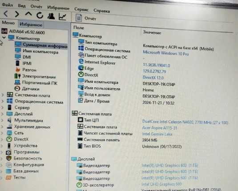Select the Системная память row
Image resolution: width=238 pixels, height=191 pixels.
click(x=117, y=140)
